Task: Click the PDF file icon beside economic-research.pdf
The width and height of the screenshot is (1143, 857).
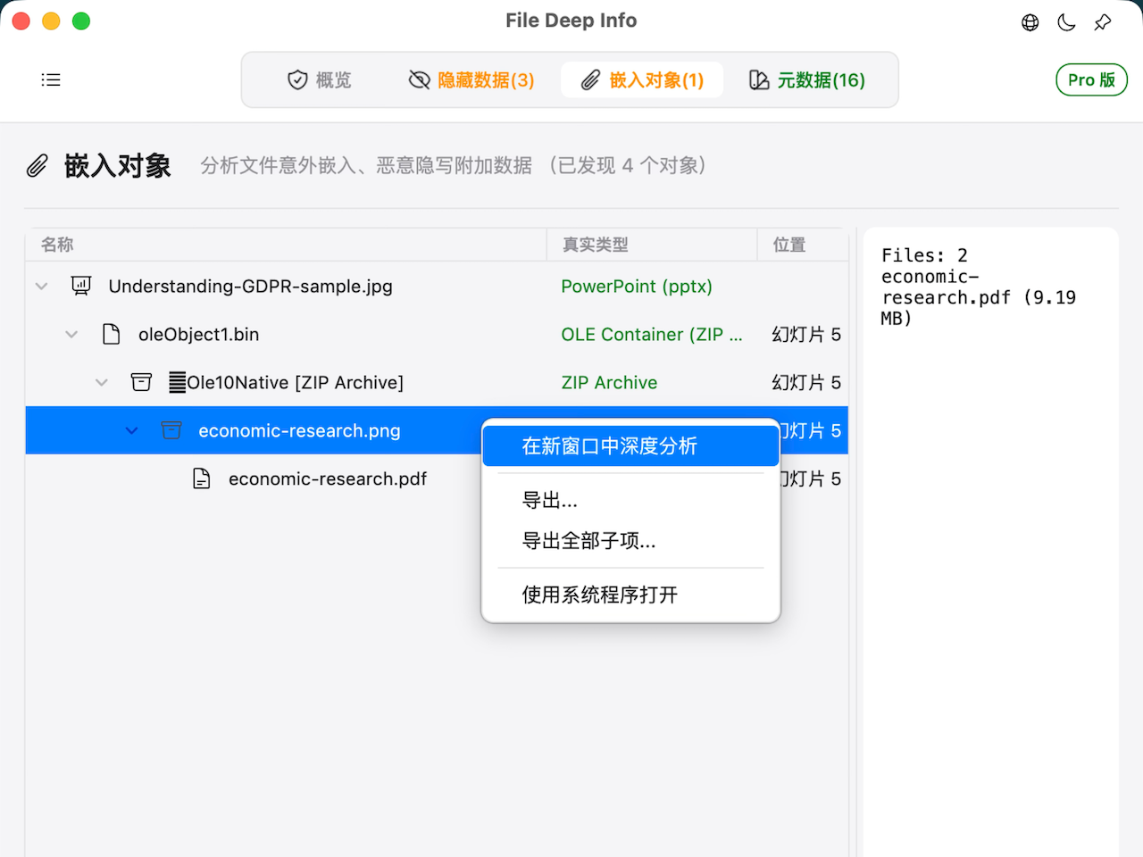Action: pos(202,478)
